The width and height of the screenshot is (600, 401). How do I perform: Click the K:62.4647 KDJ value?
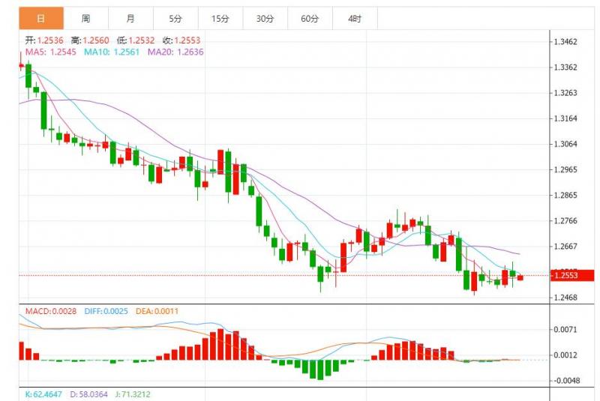tap(43, 394)
